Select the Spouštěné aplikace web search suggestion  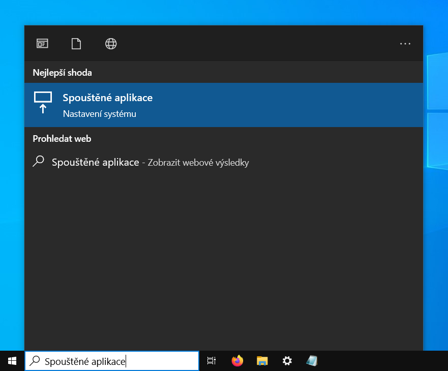click(x=95, y=162)
